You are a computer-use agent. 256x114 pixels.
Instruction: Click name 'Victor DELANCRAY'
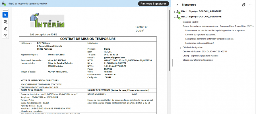[x=57, y=60]
